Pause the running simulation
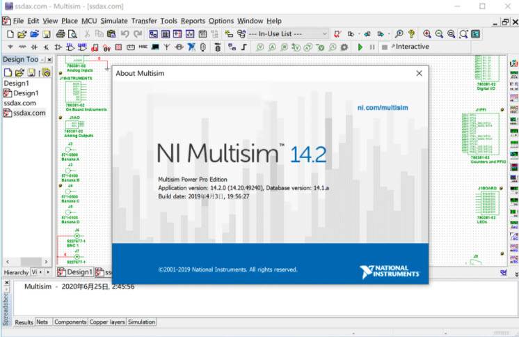 point(372,47)
